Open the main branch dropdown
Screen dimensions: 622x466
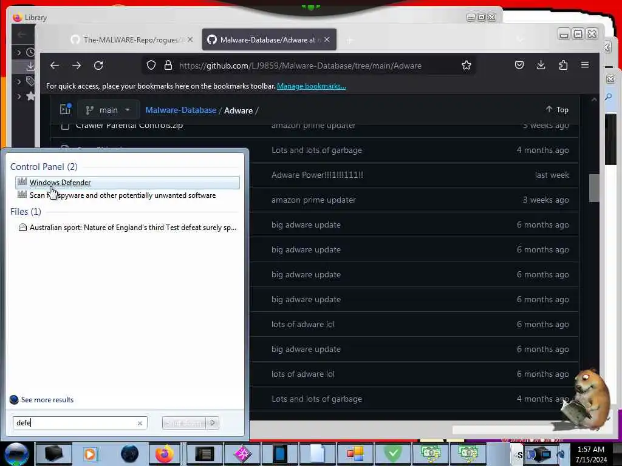pos(108,110)
